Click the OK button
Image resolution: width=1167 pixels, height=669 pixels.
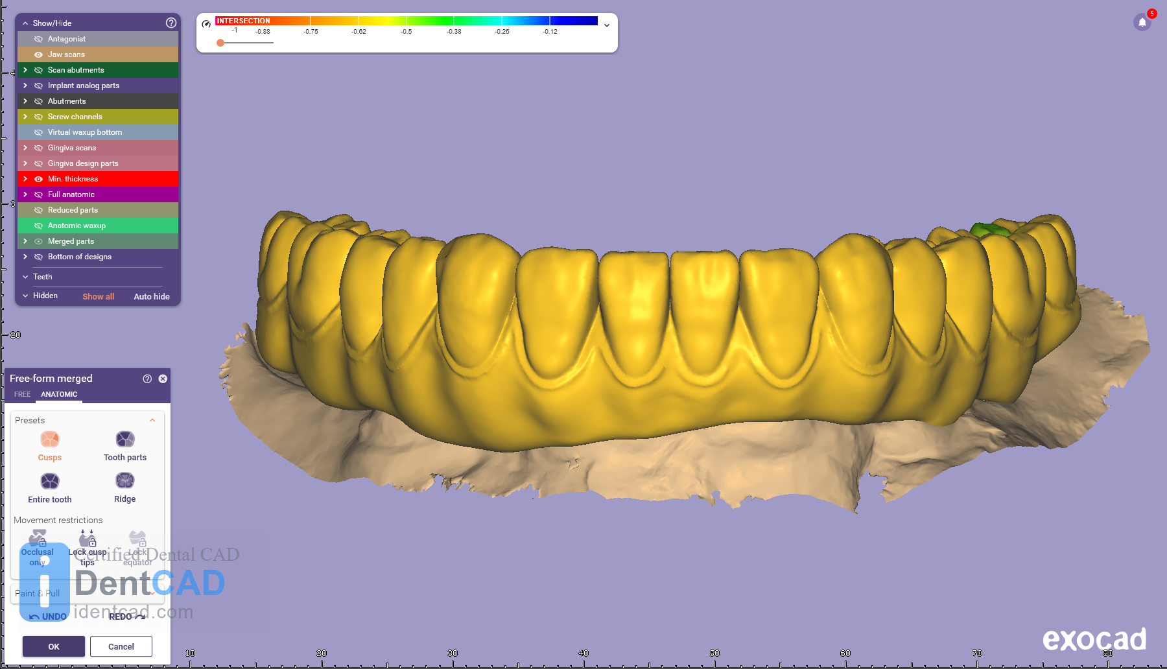(x=54, y=646)
